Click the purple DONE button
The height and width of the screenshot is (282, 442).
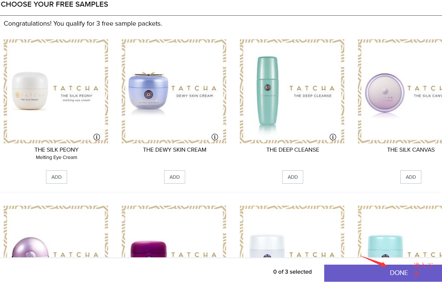click(x=383, y=273)
